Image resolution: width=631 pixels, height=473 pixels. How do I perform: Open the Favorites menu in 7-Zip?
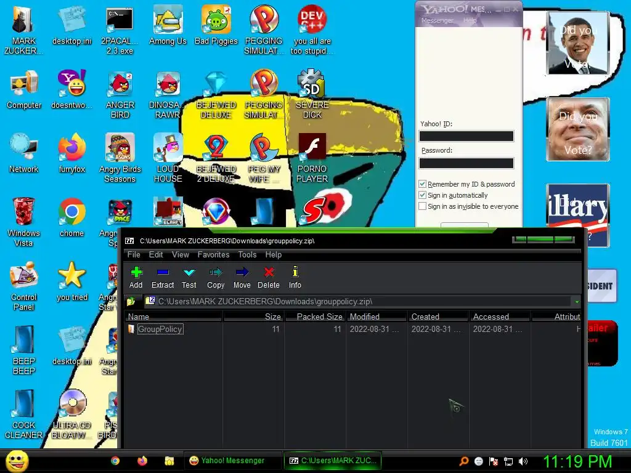213,254
